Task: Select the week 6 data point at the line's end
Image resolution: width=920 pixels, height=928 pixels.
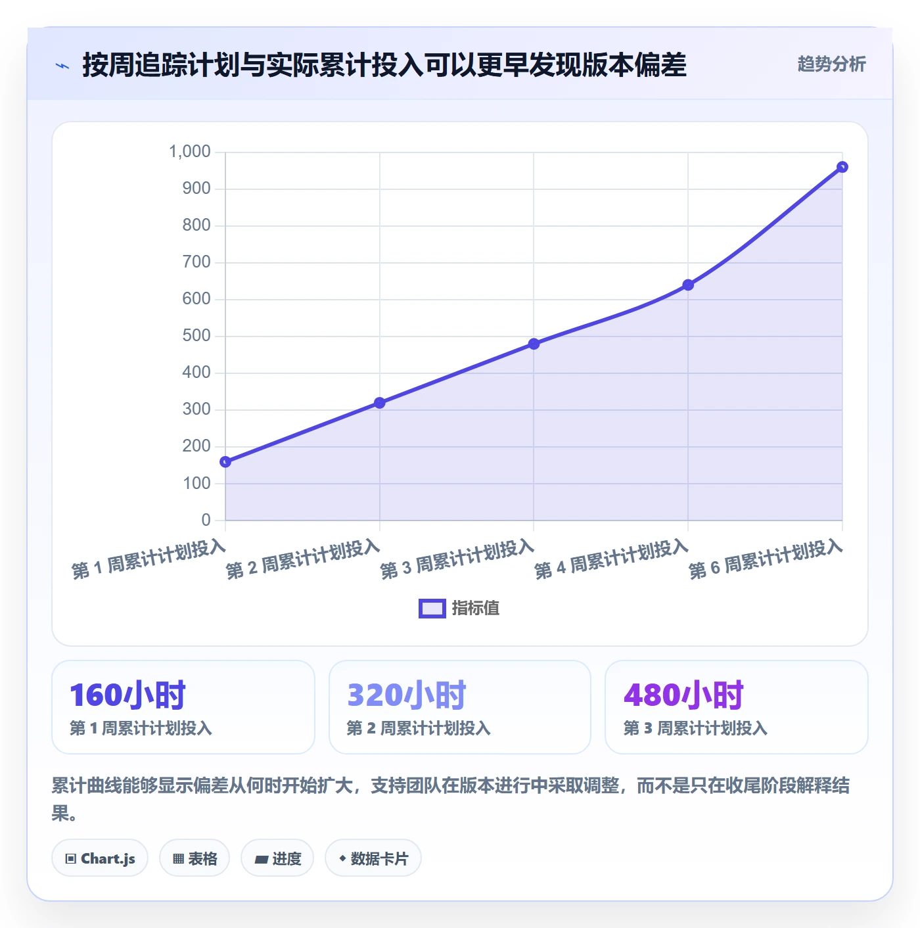Action: (x=842, y=167)
